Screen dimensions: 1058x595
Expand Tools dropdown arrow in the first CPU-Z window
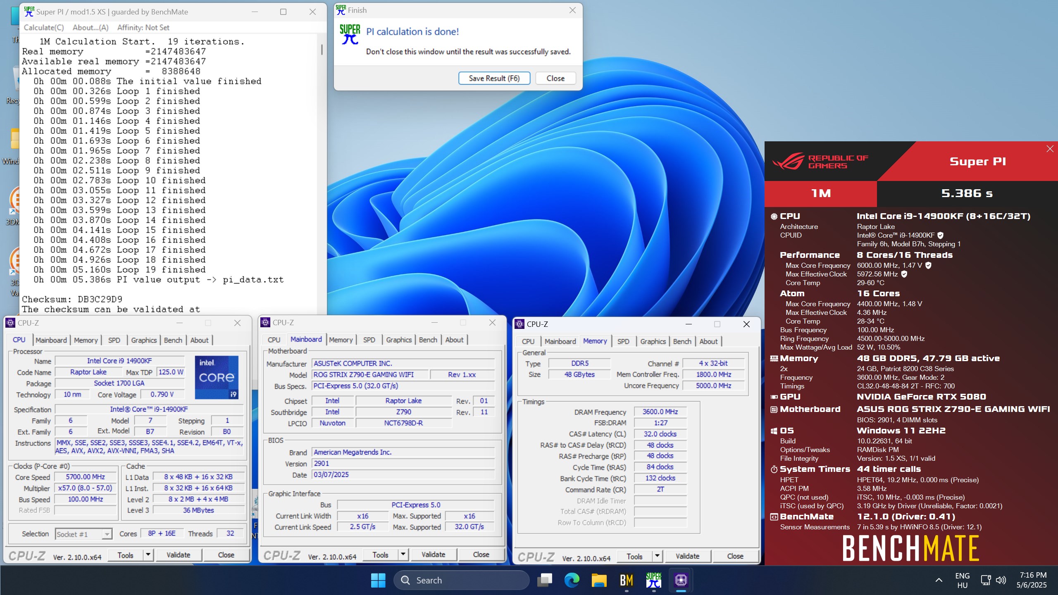148,555
